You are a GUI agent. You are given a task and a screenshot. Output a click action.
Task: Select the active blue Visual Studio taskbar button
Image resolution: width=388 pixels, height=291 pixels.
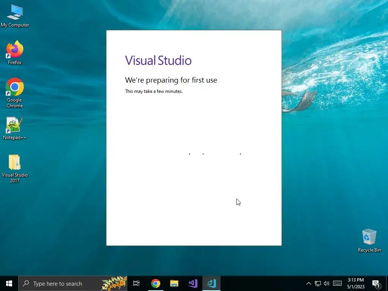tap(211, 283)
